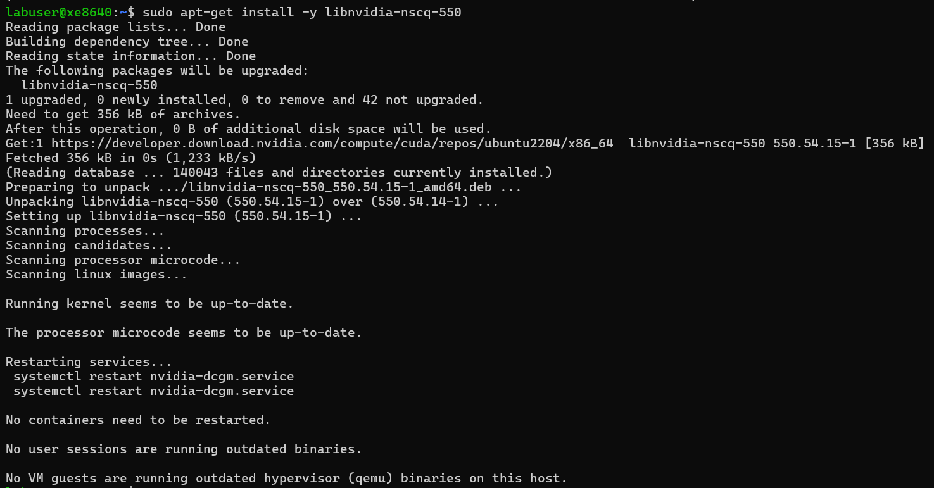934x488 pixels.
Task: Select the "Setting up libnvidia-nscq-550" line
Action: 184,216
